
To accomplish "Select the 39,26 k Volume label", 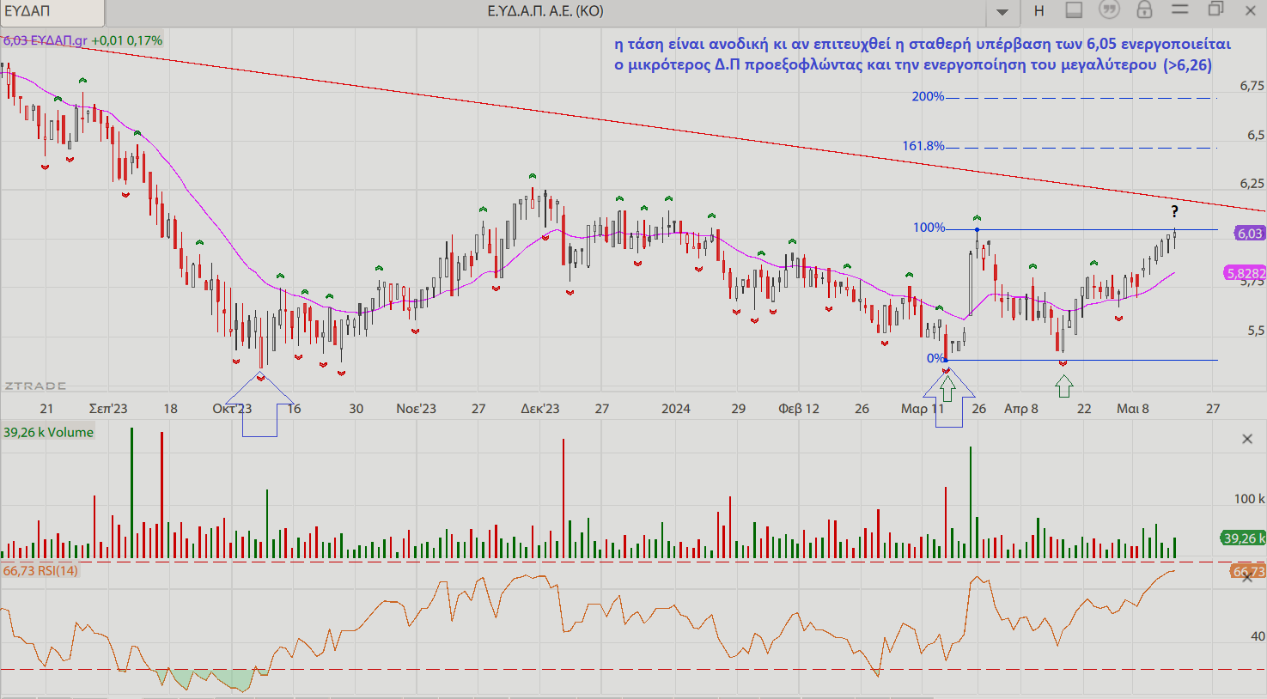I will click(x=48, y=432).
